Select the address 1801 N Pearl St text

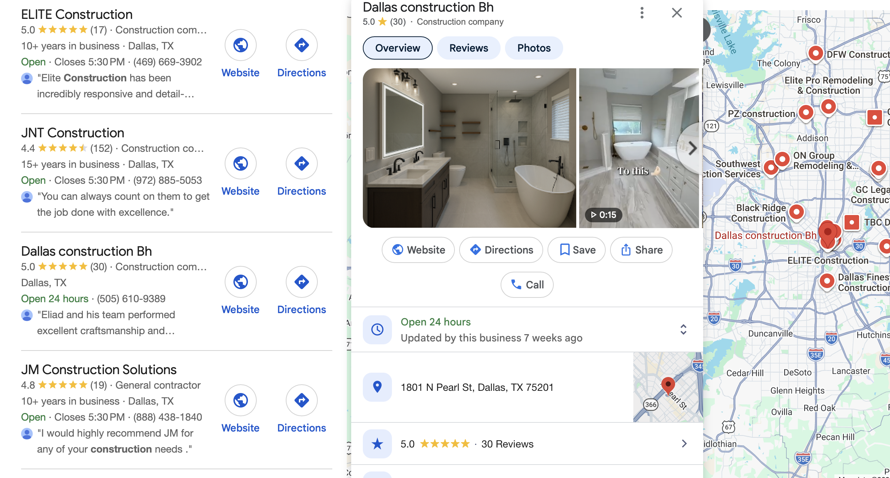(x=477, y=387)
